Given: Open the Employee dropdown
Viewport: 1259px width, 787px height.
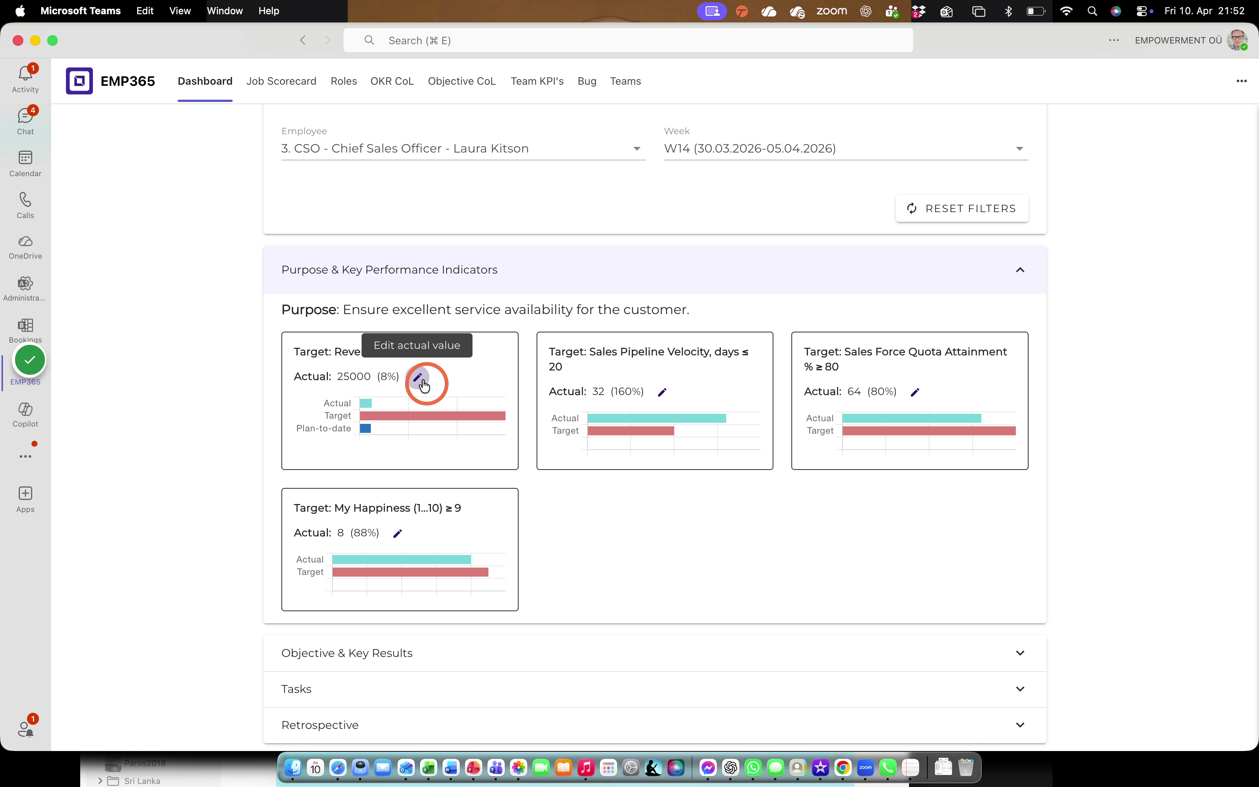Looking at the screenshot, I should click(463, 149).
